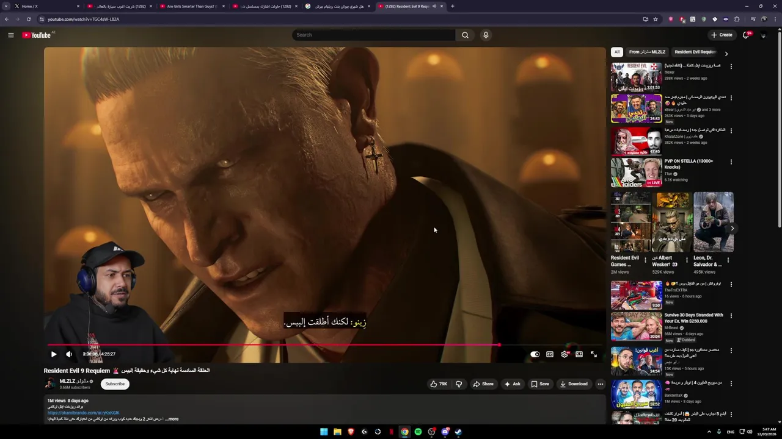Subscribe to the MLZLZ channel
Viewport: 782px width, 439px height.
[x=115, y=384]
